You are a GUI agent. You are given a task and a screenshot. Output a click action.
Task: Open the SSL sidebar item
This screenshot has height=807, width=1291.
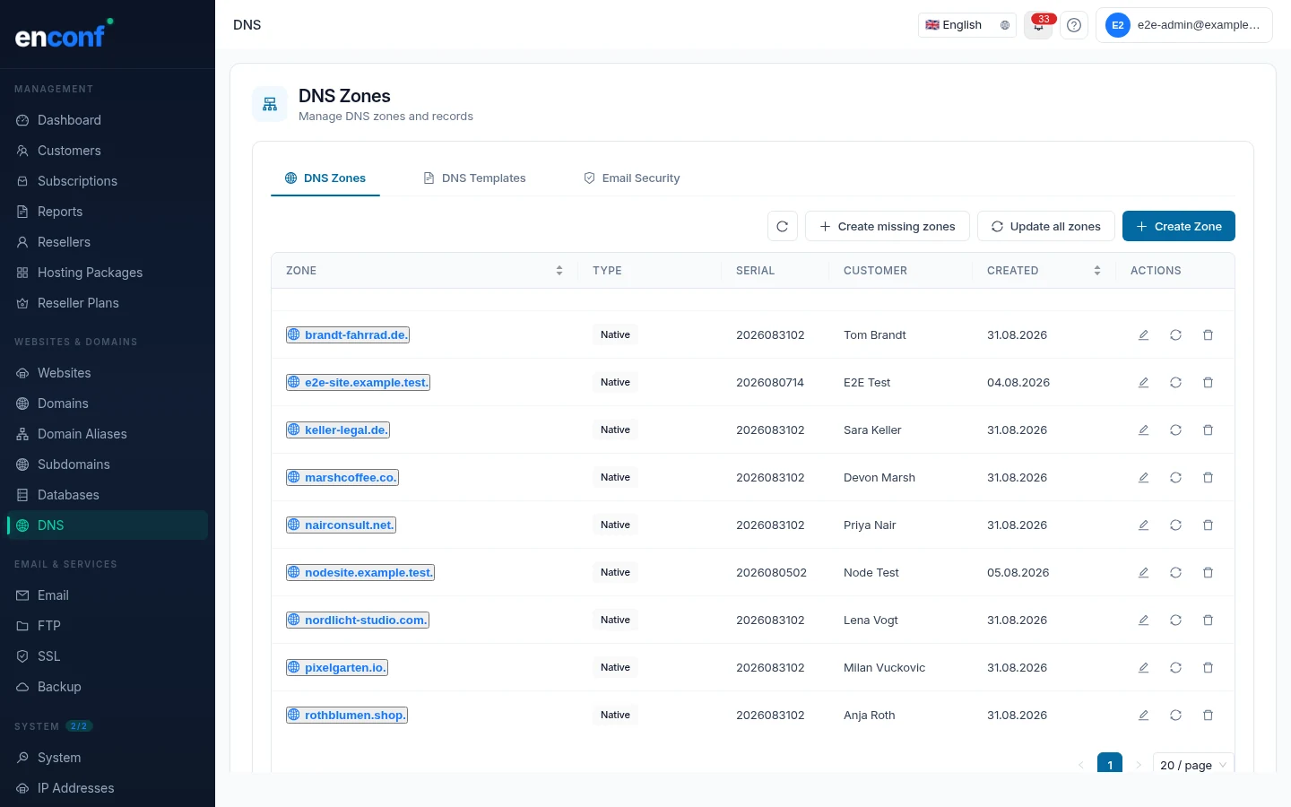[108, 656]
